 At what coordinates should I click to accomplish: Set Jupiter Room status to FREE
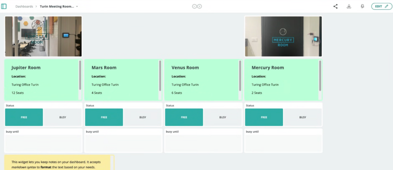click(x=24, y=117)
